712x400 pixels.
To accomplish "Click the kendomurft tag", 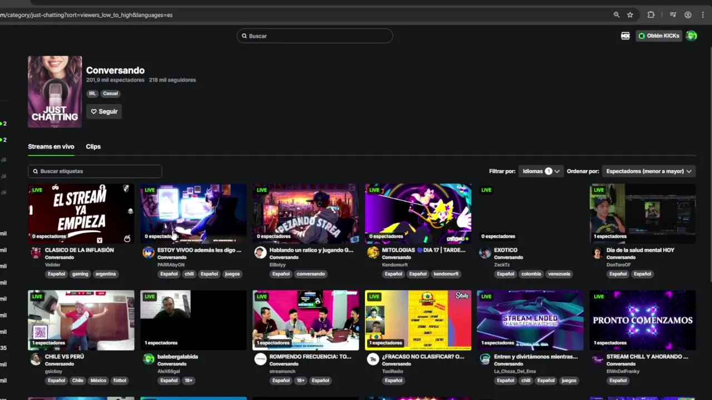I will point(446,274).
